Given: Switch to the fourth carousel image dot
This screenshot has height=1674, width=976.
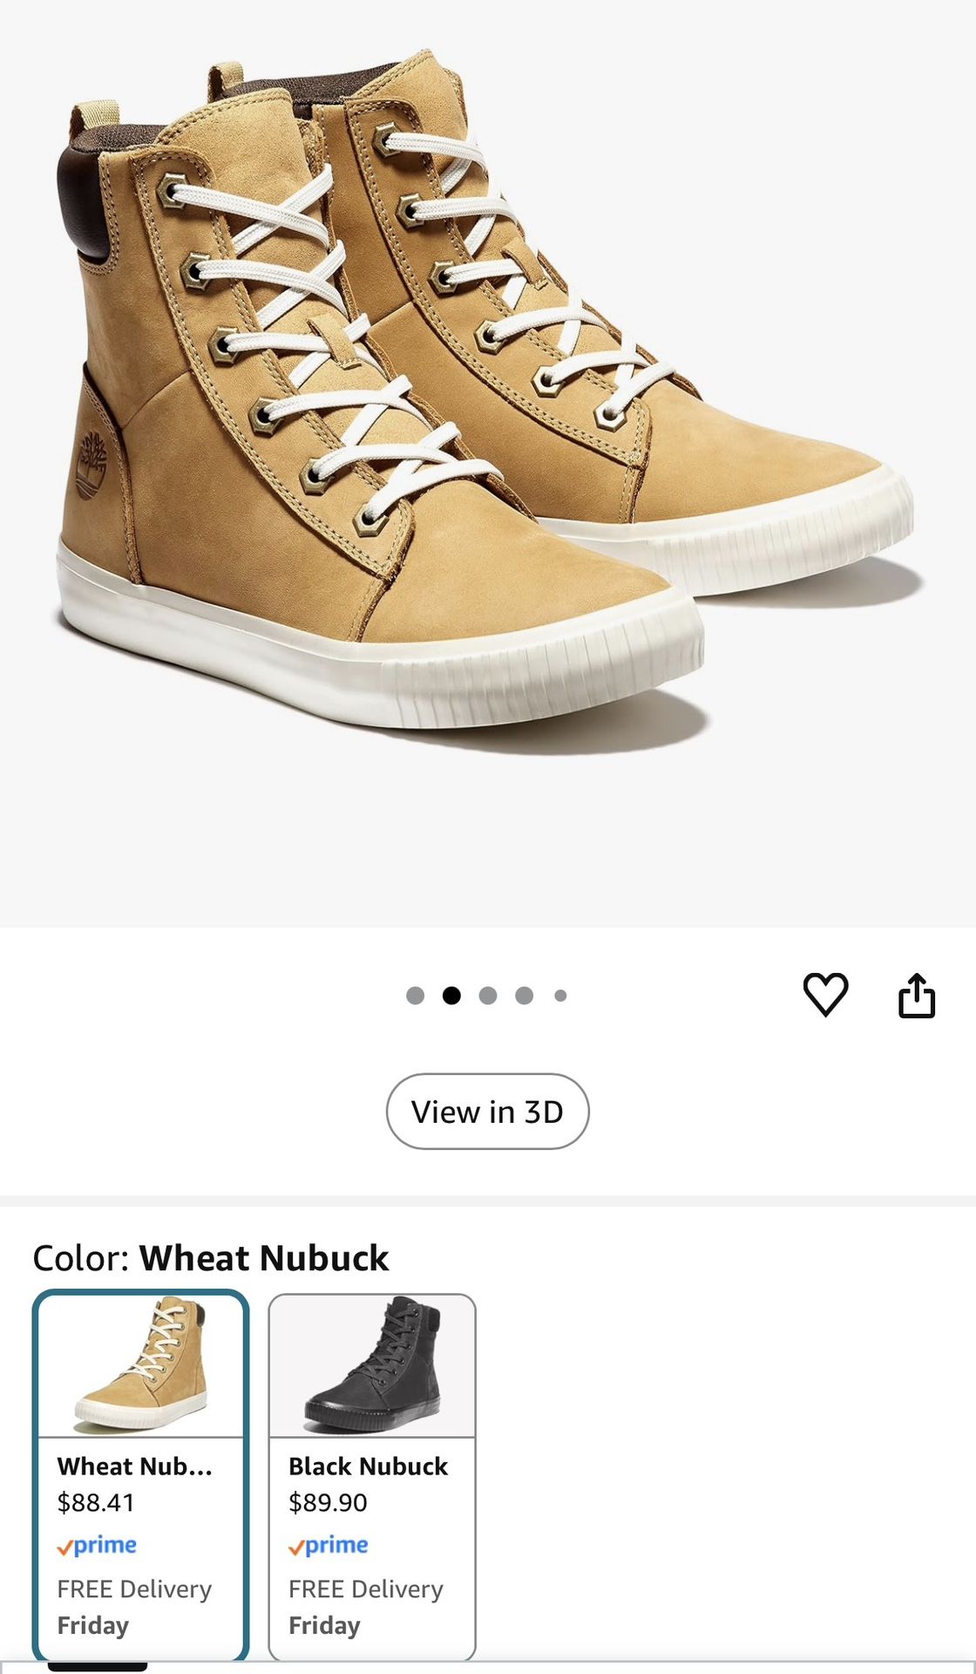Looking at the screenshot, I should tap(524, 996).
